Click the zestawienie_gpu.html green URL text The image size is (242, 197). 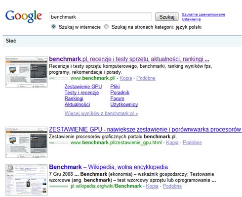116,143
